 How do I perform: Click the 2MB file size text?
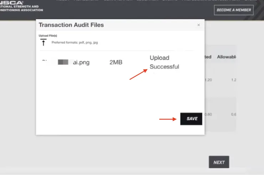pos(116,62)
